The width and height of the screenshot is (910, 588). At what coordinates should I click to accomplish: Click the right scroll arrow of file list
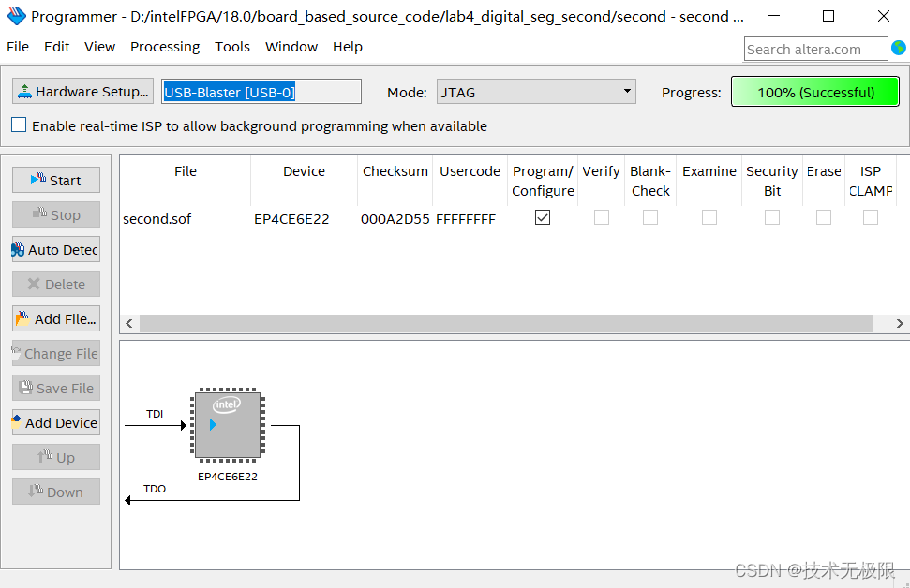[x=900, y=323]
